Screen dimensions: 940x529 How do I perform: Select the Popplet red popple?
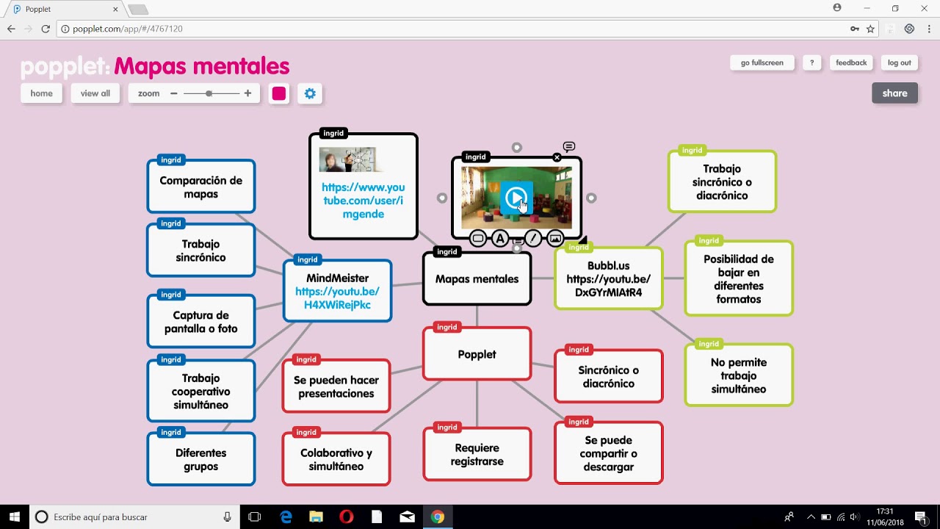point(477,354)
